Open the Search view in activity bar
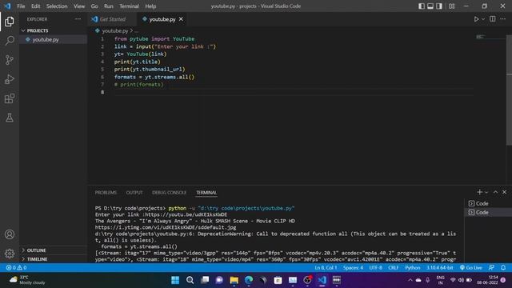The image size is (512, 288). [10, 41]
